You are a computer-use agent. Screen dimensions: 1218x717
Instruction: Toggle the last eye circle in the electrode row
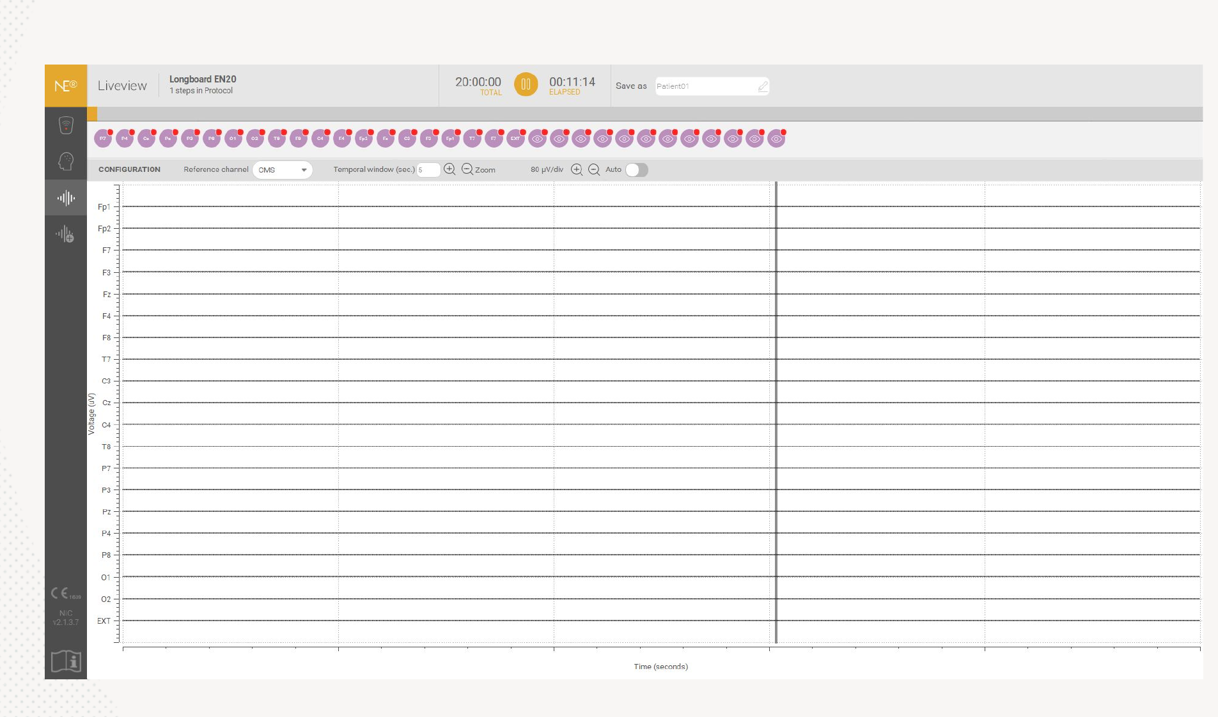click(777, 139)
